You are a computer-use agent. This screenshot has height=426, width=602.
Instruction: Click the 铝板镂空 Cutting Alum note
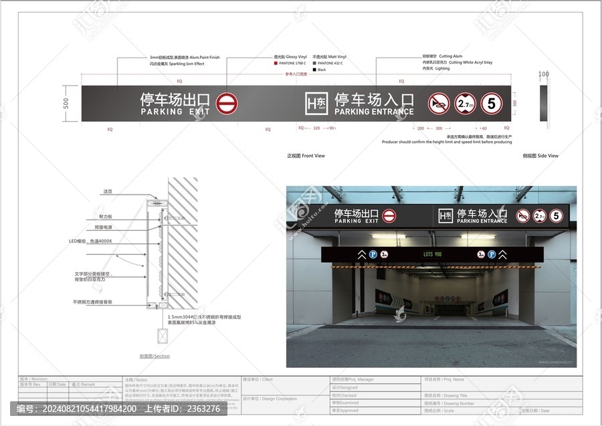(x=442, y=56)
